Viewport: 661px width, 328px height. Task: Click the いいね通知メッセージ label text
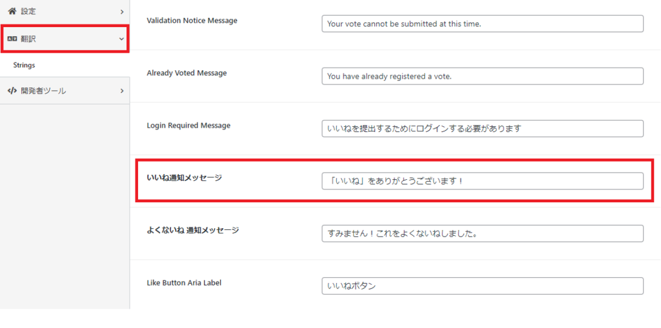click(x=184, y=178)
